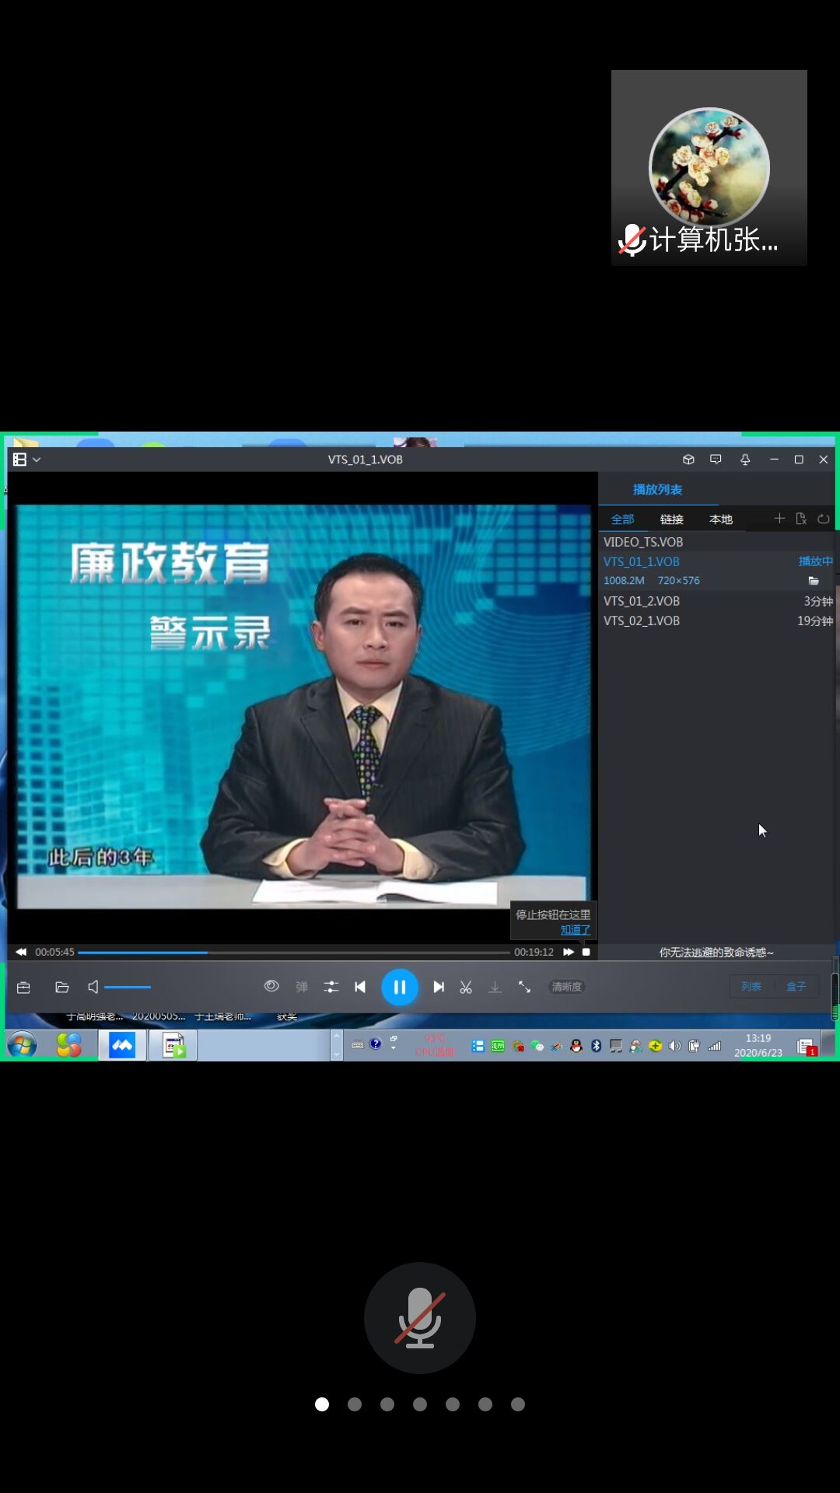Toggle the eye visual mode icon
Image resolution: width=840 pixels, height=1493 pixels.
(x=271, y=986)
